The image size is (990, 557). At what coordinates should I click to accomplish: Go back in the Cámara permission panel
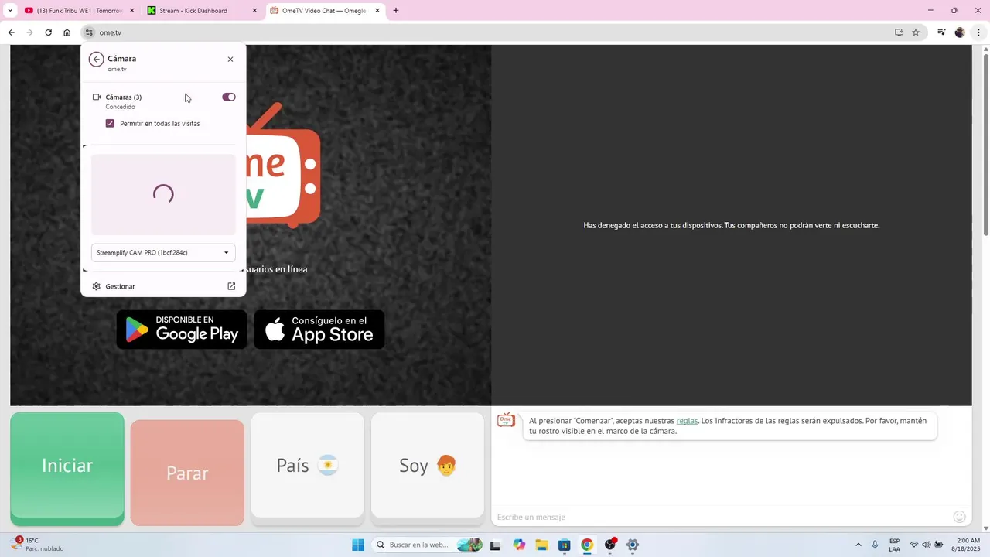point(96,59)
